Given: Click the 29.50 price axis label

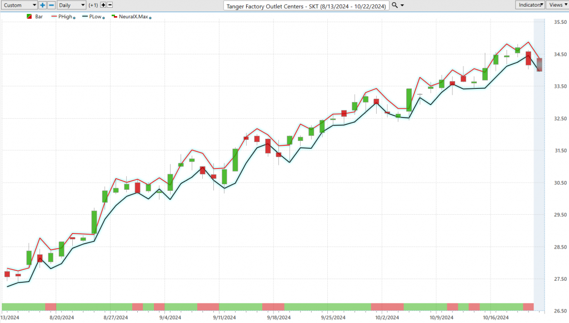Looking at the screenshot, I should (x=560, y=215).
